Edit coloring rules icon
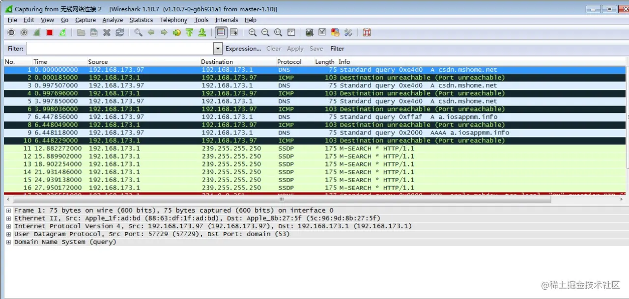This screenshot has width=629, height=299. 335,32
